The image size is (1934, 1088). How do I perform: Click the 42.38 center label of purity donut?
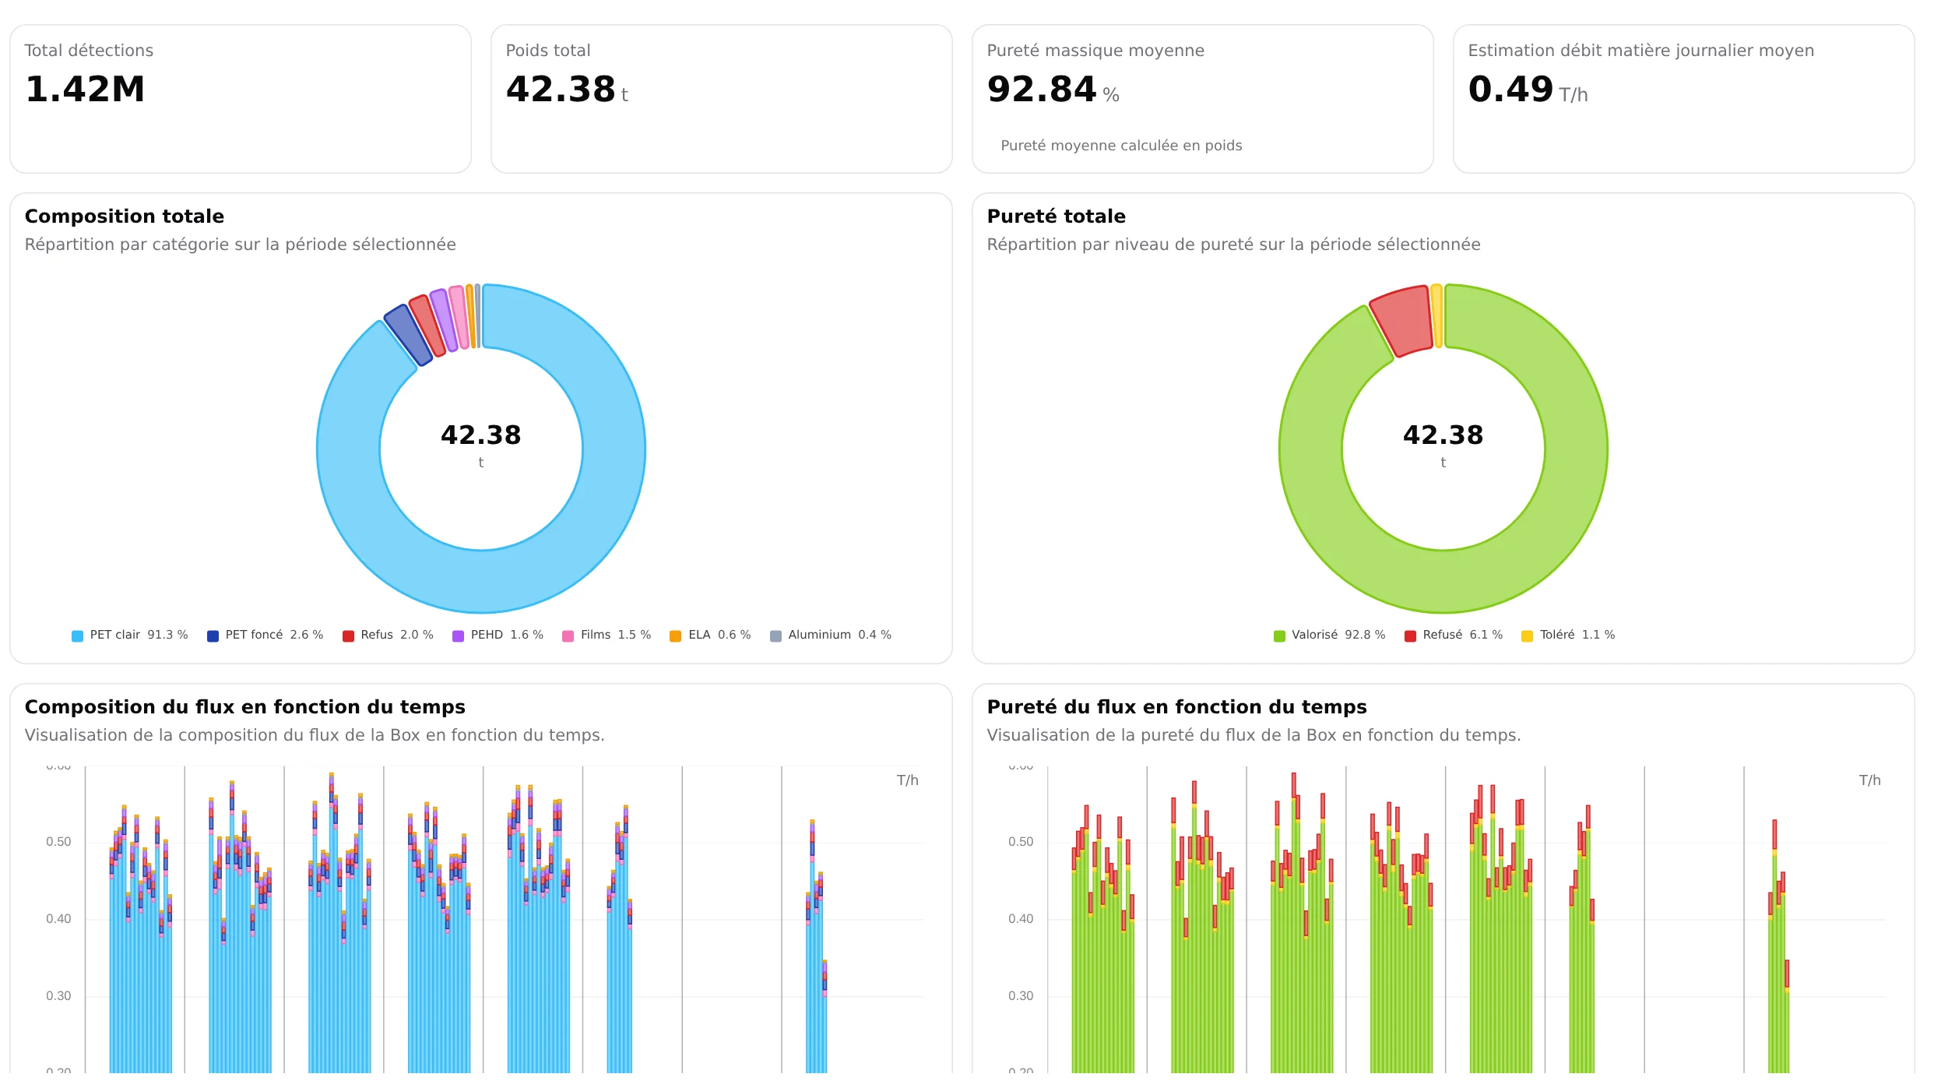tap(1443, 435)
